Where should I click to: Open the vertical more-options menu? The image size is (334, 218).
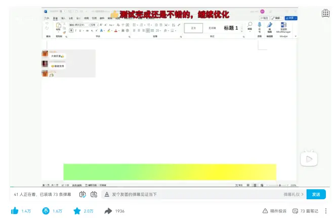pos(325,211)
